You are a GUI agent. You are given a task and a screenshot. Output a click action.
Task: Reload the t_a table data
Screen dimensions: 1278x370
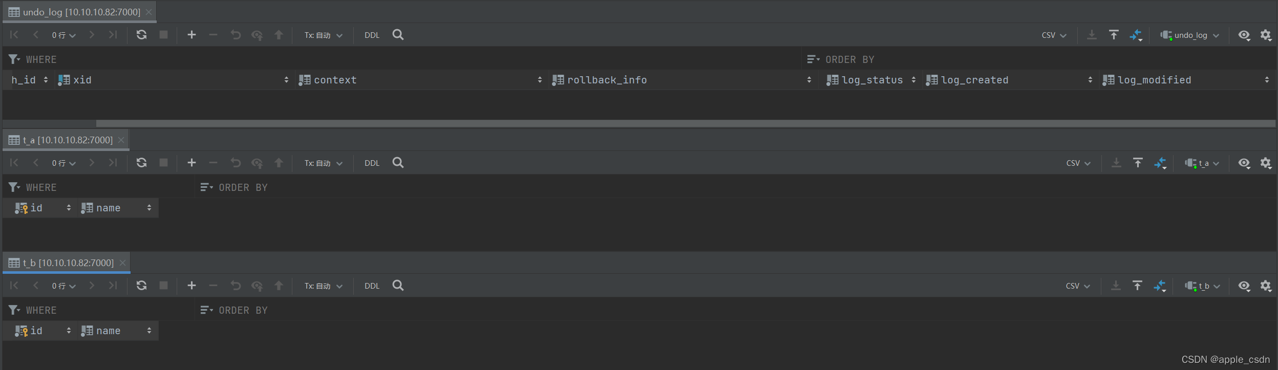[x=142, y=163]
